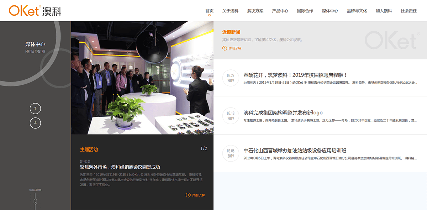427x210 pixels.
Task: Click the arrow icon beside 详细了解 under 主题活动
Action: click(x=188, y=195)
